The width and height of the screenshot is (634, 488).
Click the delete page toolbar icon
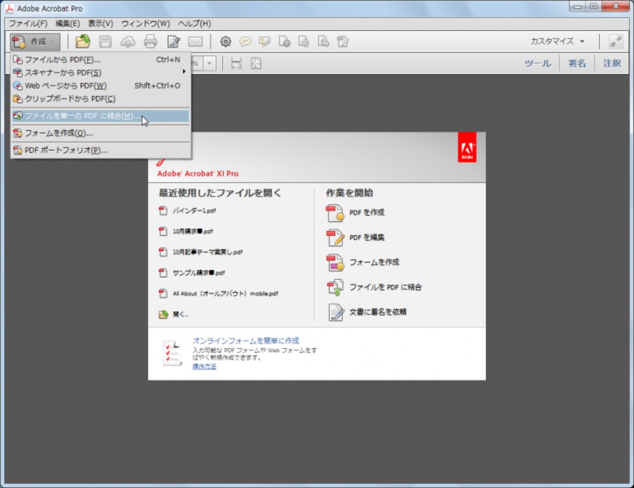click(284, 41)
